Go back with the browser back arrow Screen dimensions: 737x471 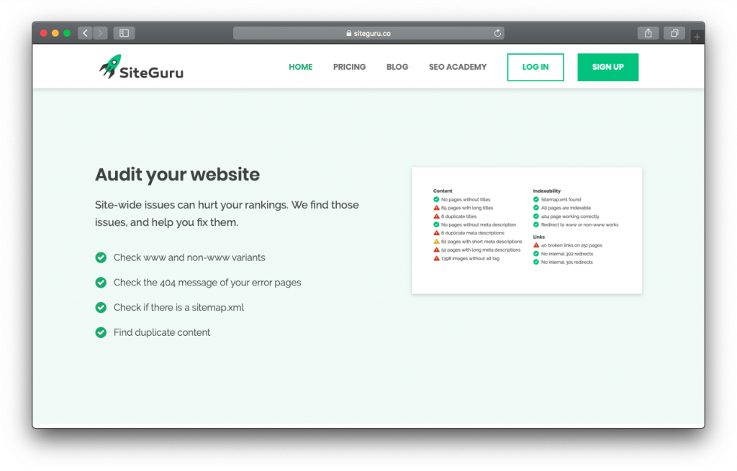pyautogui.click(x=85, y=33)
